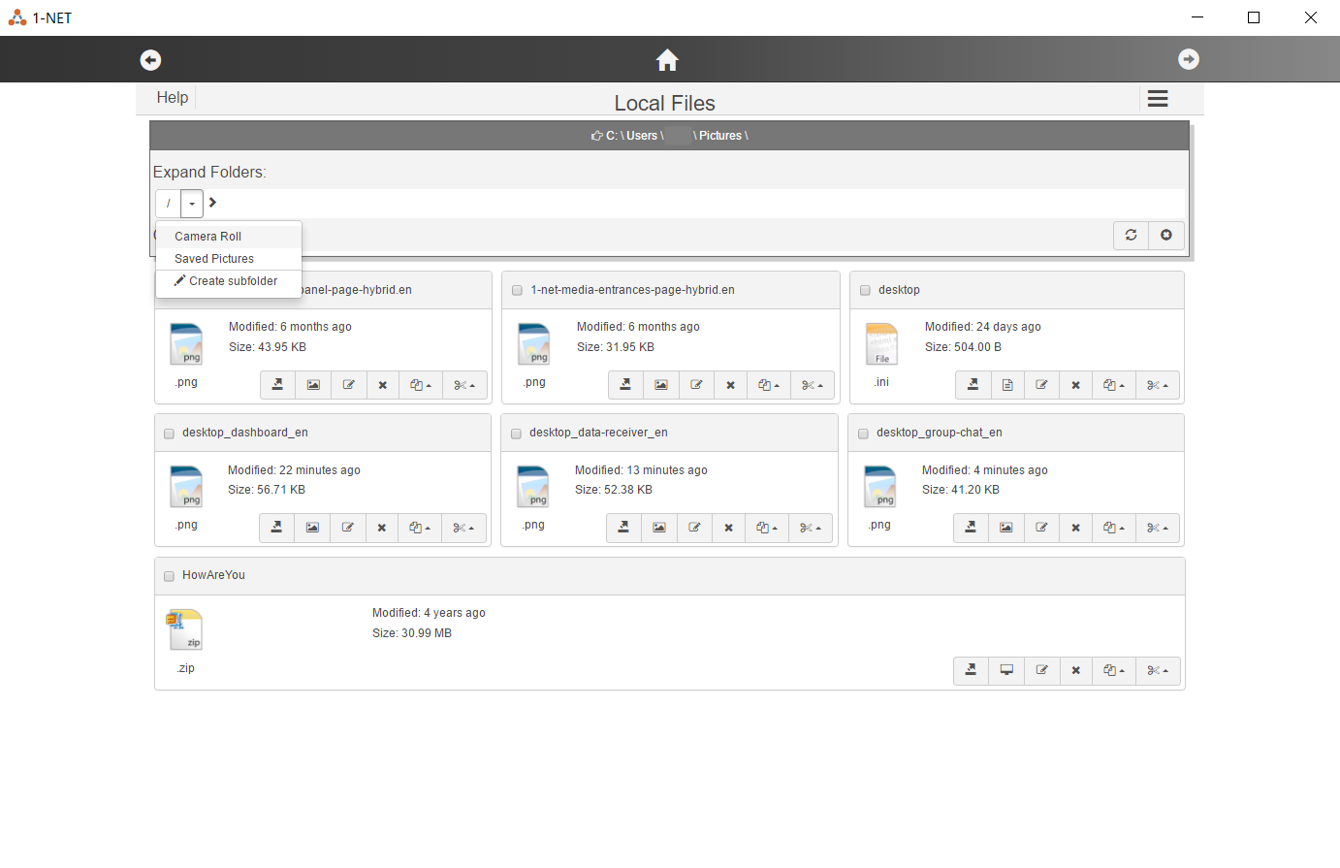The height and width of the screenshot is (868, 1340).
Task: Select Saved Pictures from folder menu
Action: click(x=214, y=259)
